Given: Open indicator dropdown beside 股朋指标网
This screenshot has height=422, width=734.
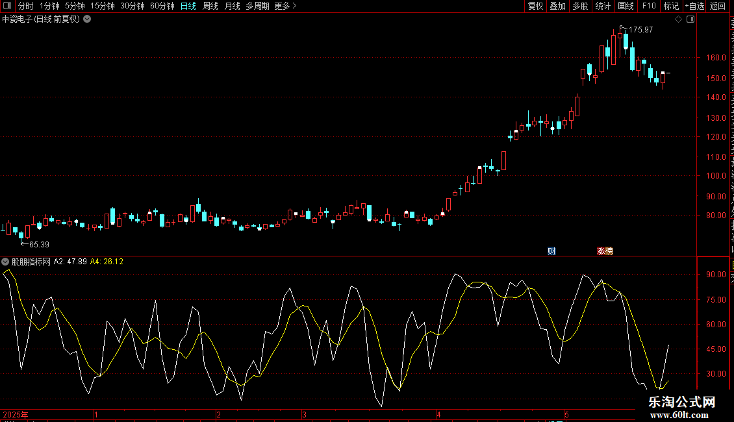Looking at the screenshot, I should pos(5,262).
